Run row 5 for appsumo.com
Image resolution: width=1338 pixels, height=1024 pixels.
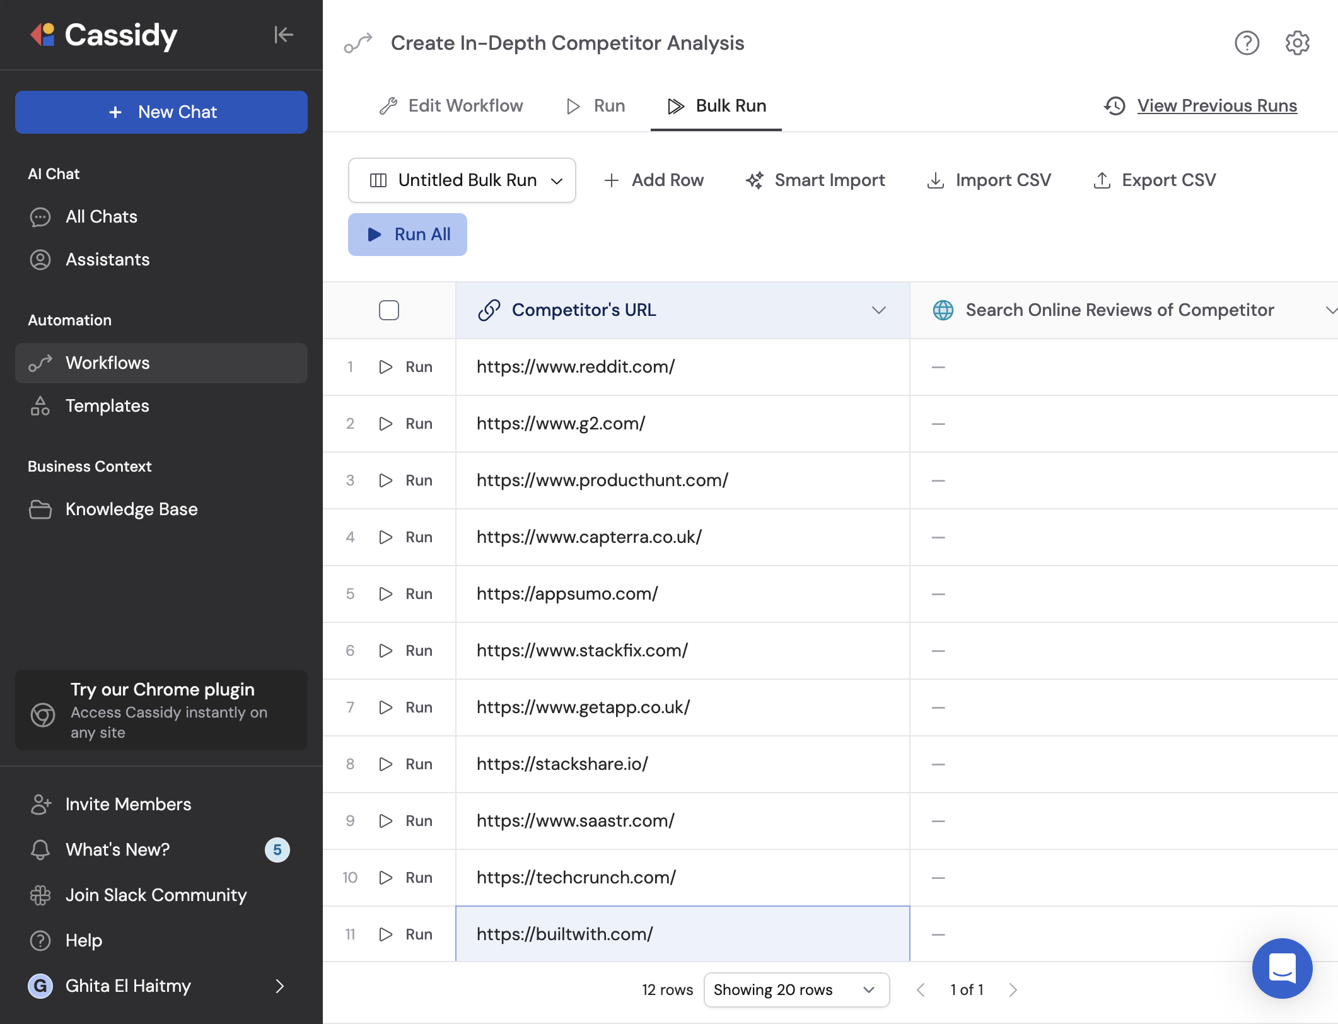[x=405, y=594]
